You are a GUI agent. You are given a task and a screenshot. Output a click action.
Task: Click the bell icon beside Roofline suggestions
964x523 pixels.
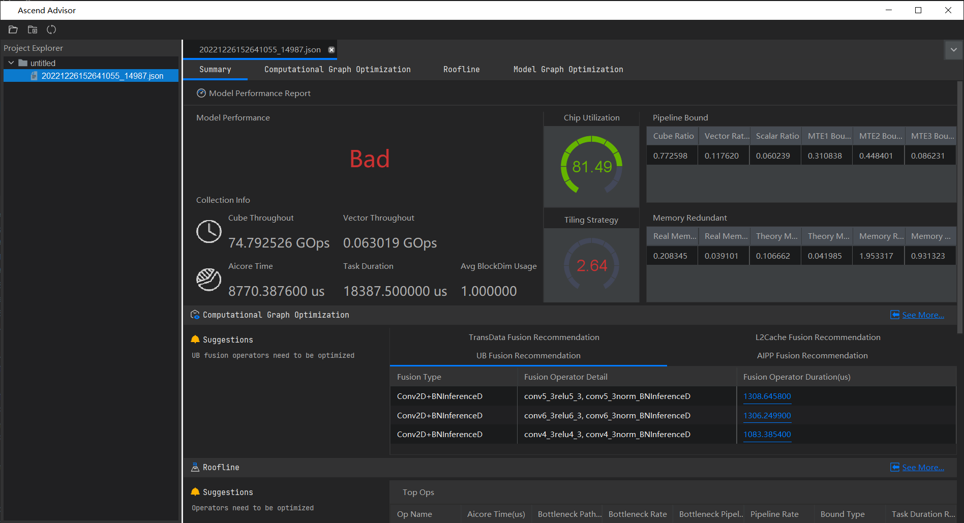[195, 492]
